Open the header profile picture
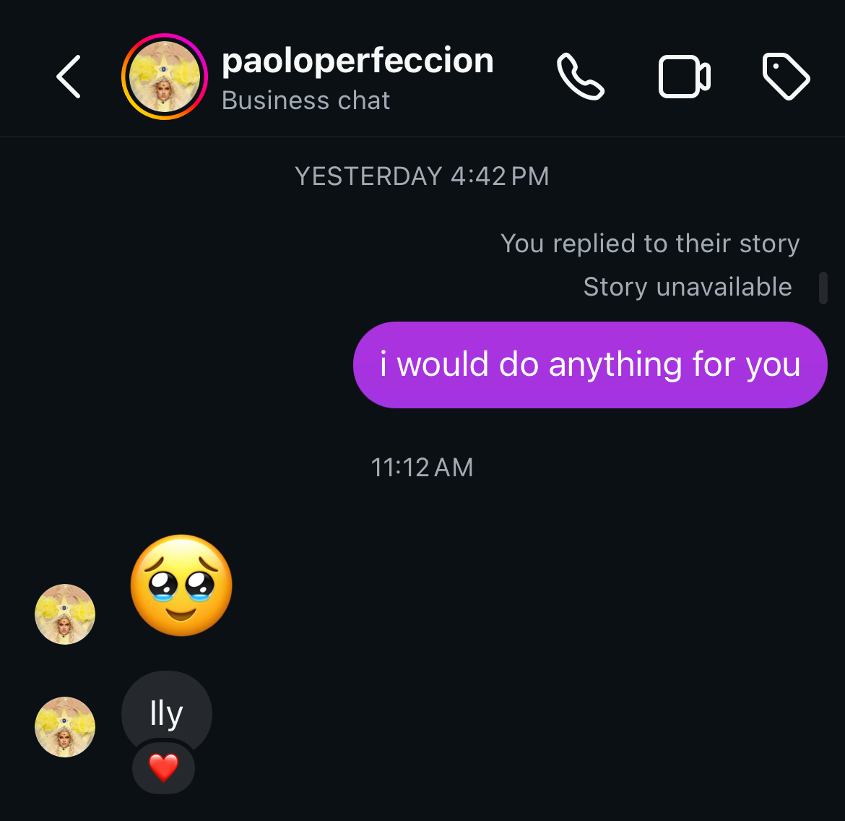845x821 pixels. pos(165,77)
